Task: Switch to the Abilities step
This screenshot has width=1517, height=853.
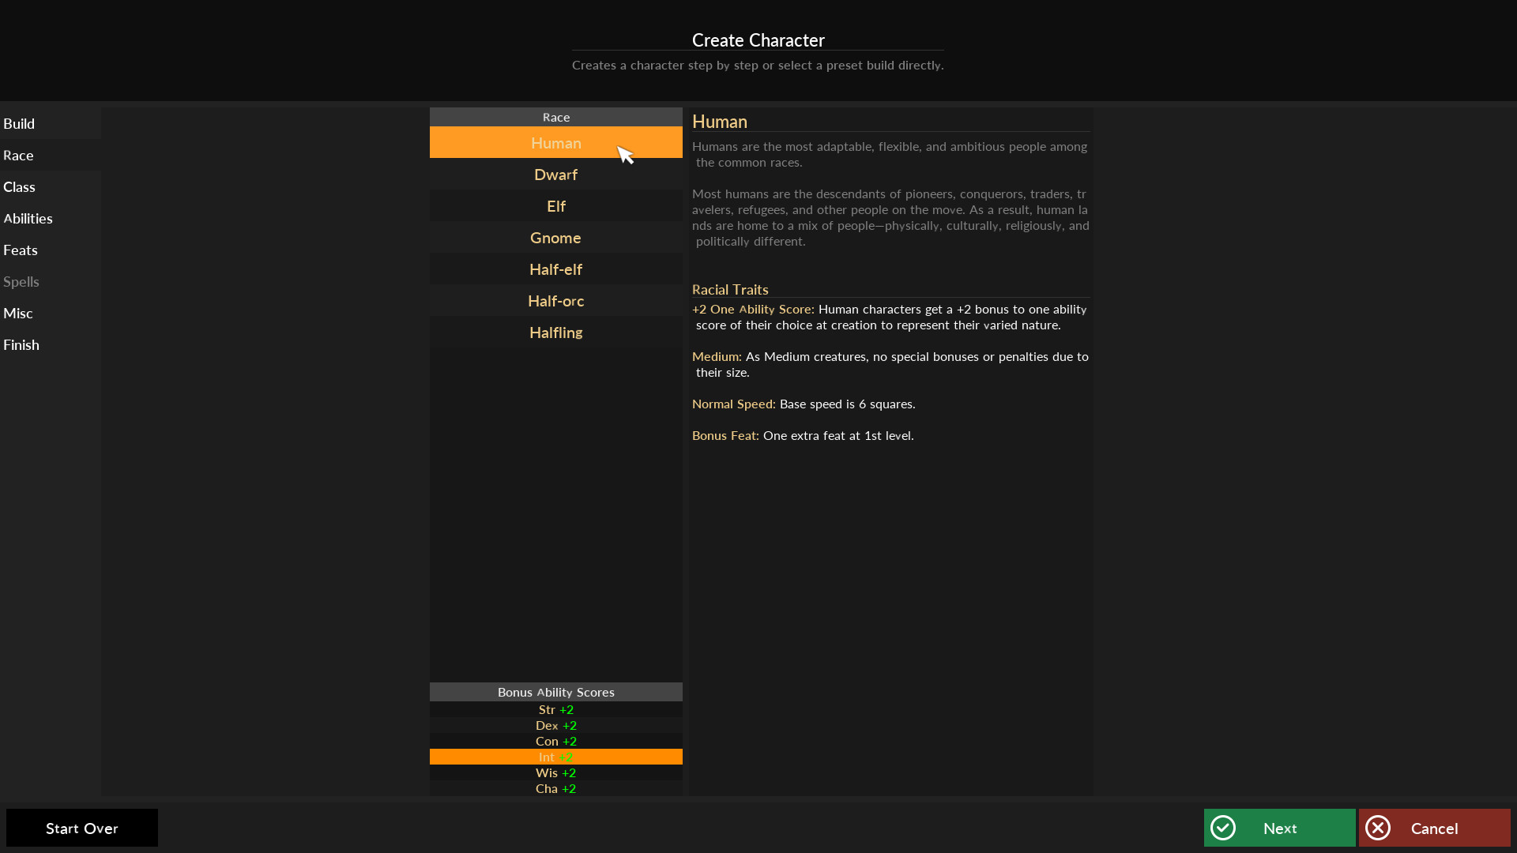Action: click(x=28, y=219)
